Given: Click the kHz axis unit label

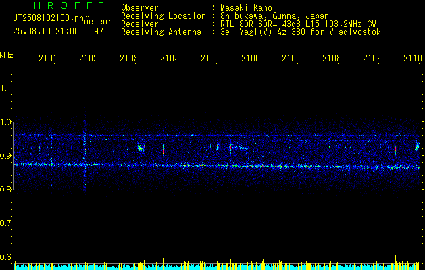Looking at the screenshot, I should pyautogui.click(x=7, y=55).
